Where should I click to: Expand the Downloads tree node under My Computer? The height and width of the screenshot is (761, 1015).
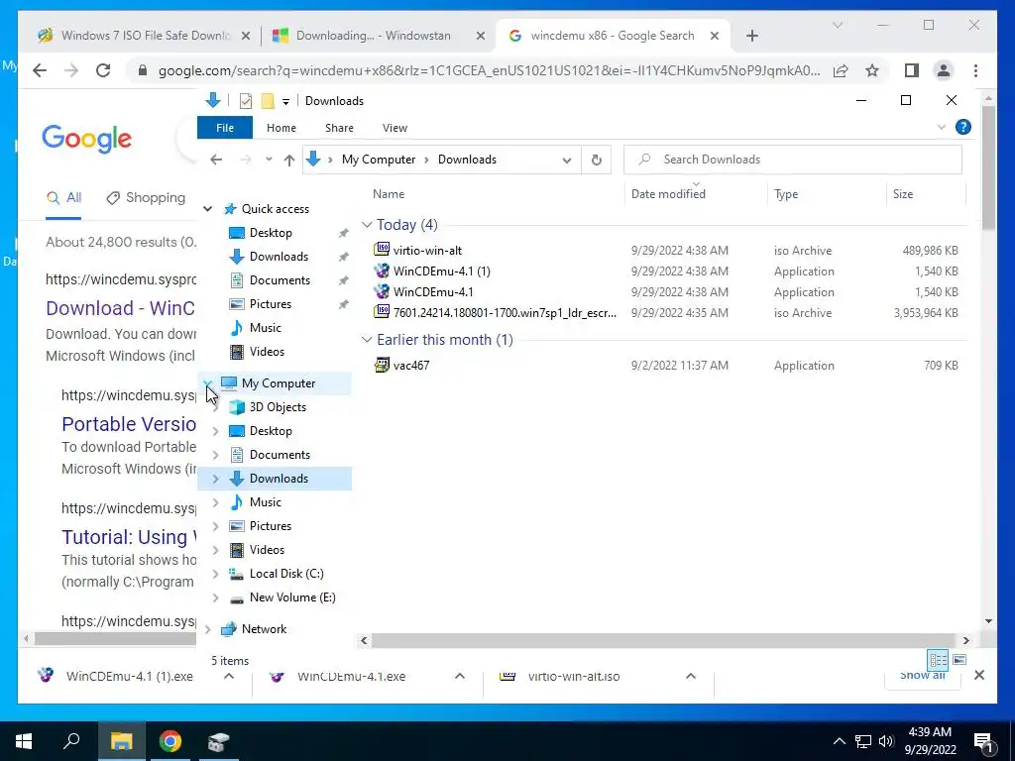(215, 479)
